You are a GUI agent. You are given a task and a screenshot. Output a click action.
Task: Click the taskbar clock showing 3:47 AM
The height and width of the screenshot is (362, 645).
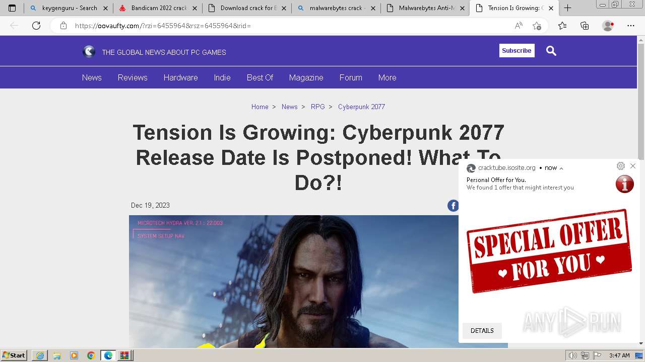[619, 355]
